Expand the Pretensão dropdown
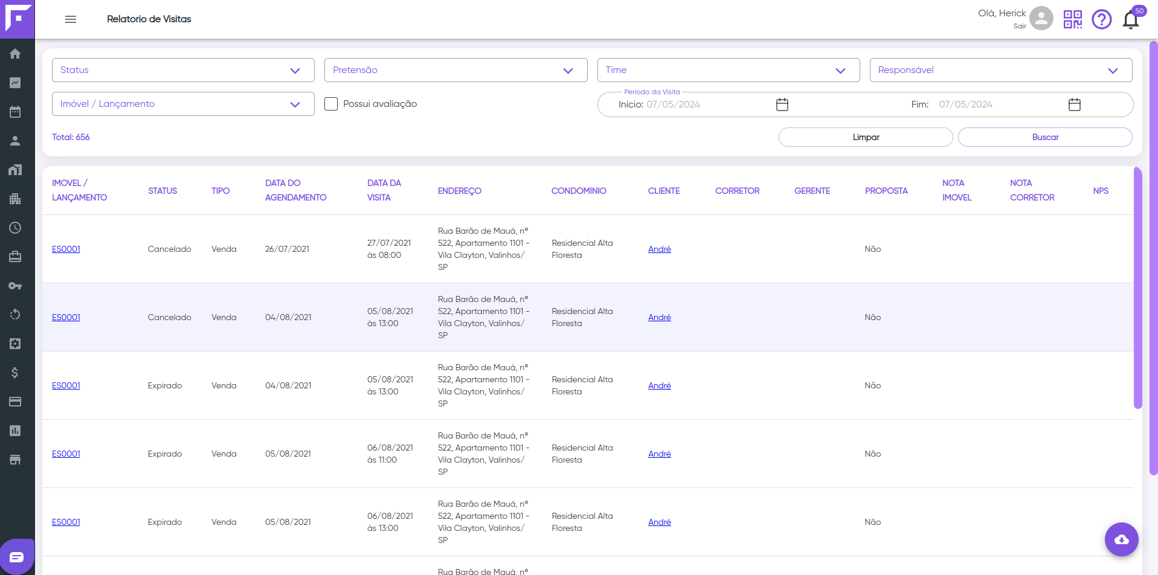This screenshot has width=1158, height=575. click(456, 70)
